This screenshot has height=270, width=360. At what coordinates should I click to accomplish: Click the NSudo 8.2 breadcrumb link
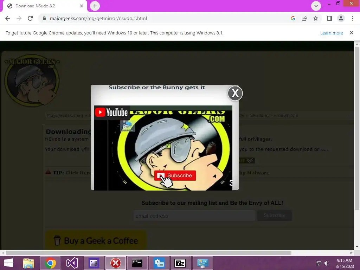(261, 115)
